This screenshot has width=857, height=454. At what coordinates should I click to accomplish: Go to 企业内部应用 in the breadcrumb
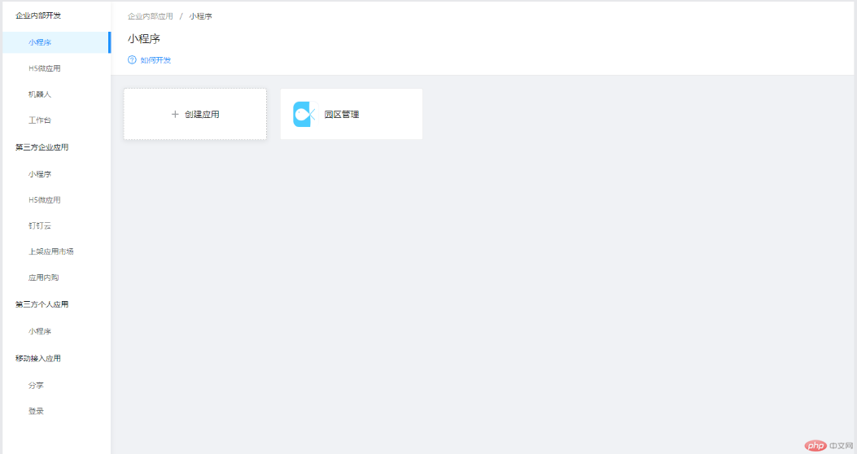point(150,16)
